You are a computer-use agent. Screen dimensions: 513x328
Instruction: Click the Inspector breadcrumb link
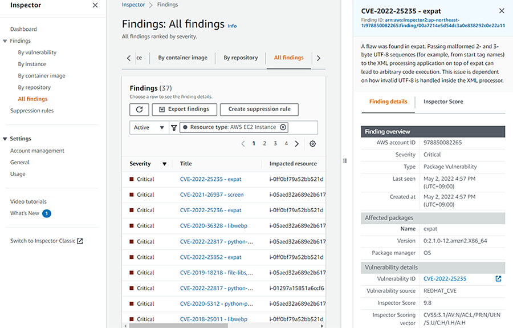[133, 5]
